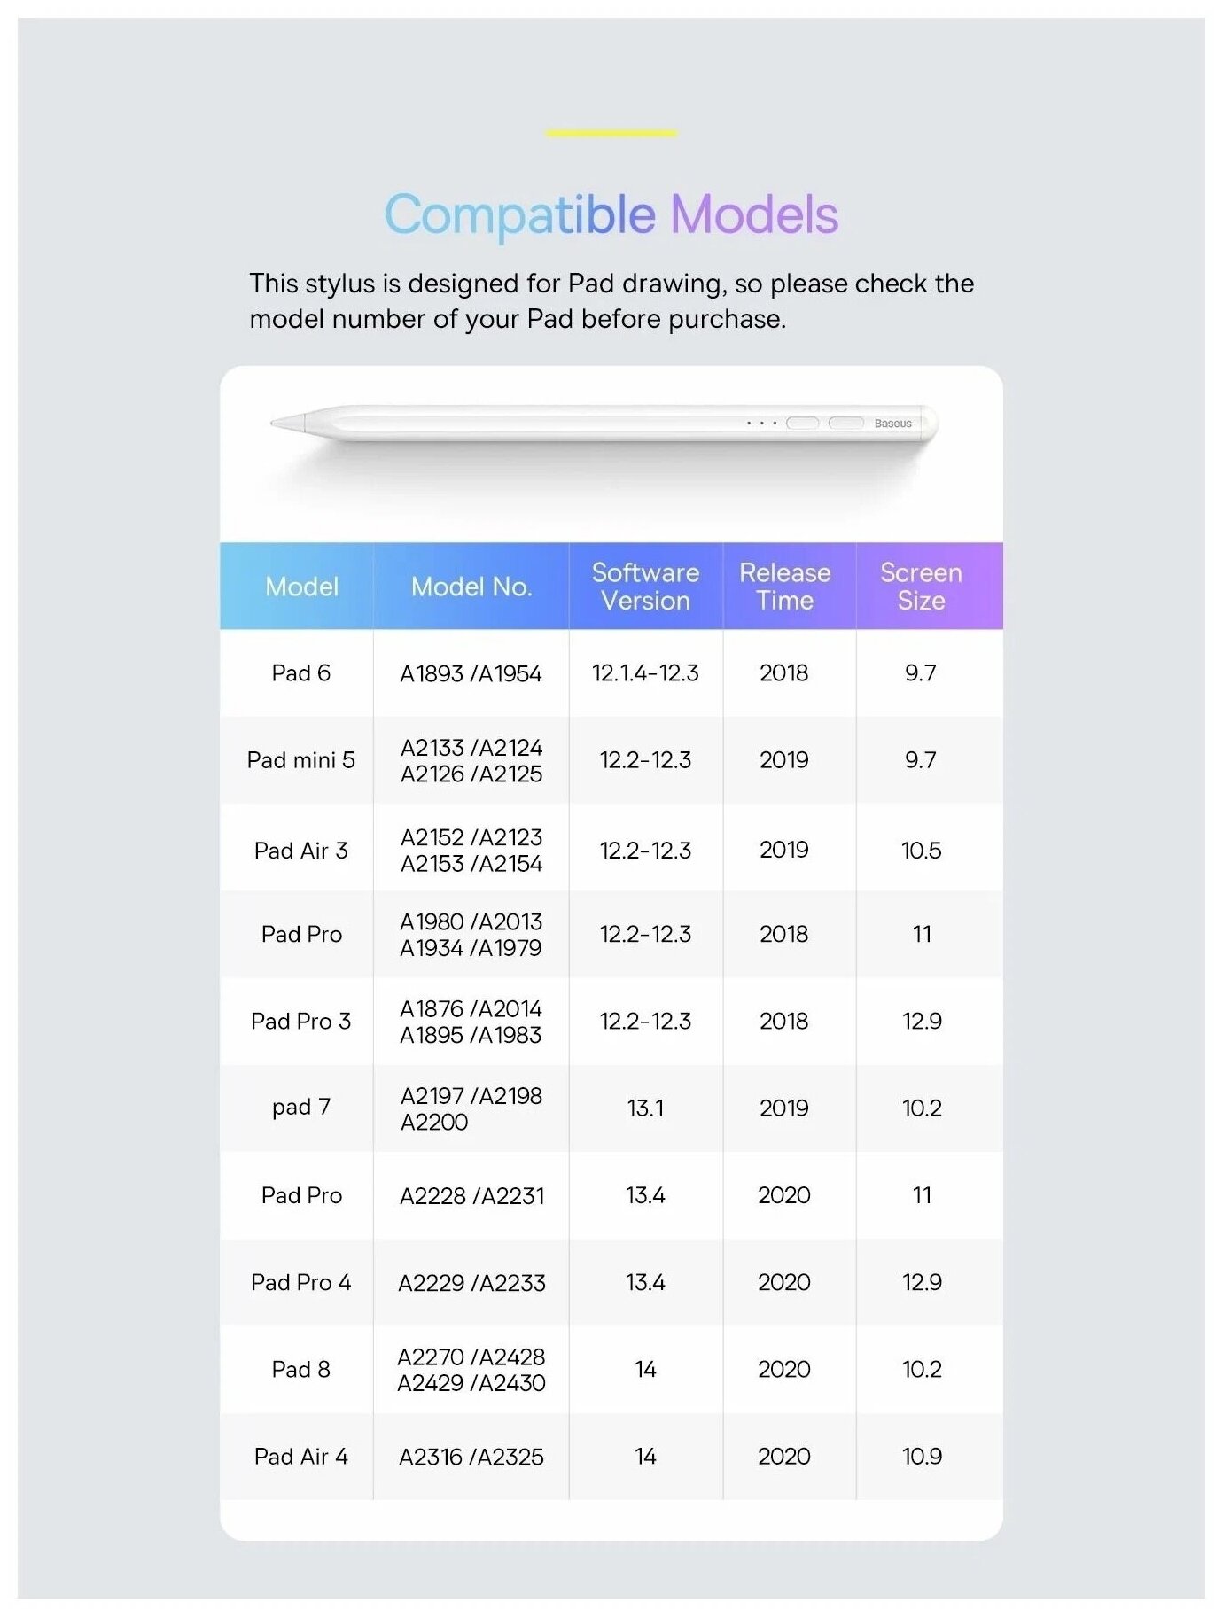This screenshot has height=1617, width=1223.
Task: Select the Model column header
Action: point(301,587)
